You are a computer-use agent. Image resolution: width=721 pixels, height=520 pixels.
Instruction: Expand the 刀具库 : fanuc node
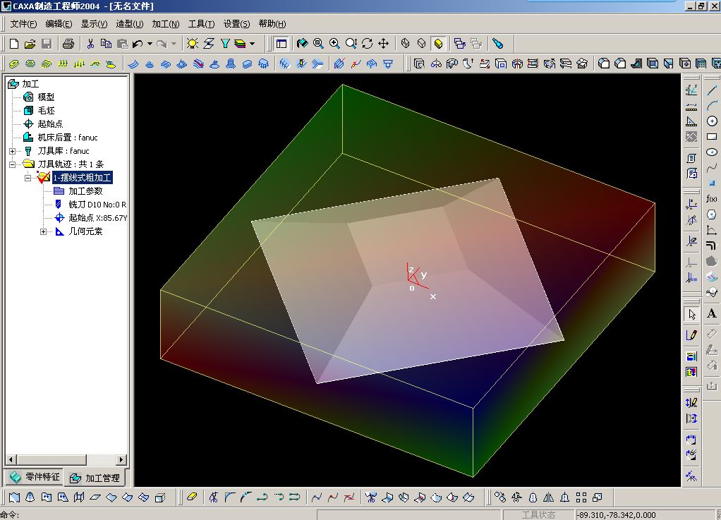(13, 151)
